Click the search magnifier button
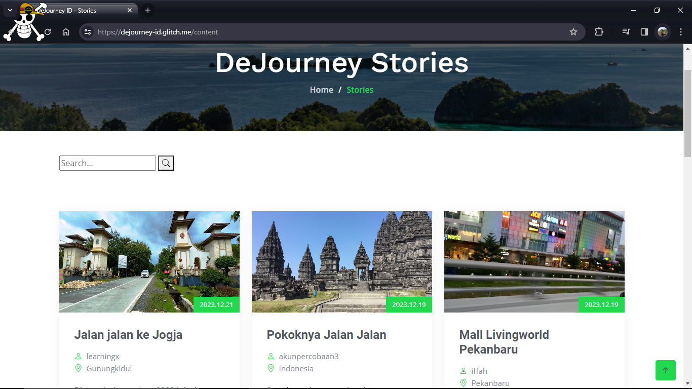The image size is (692, 389). [x=166, y=163]
